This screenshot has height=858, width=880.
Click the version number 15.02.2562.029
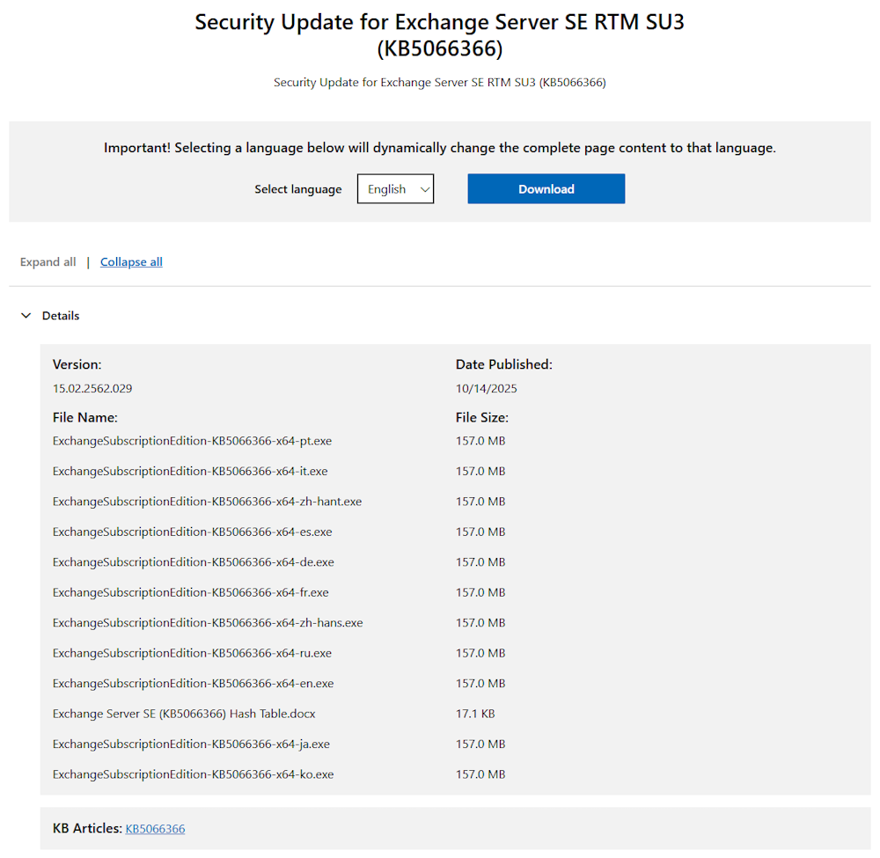pos(92,388)
